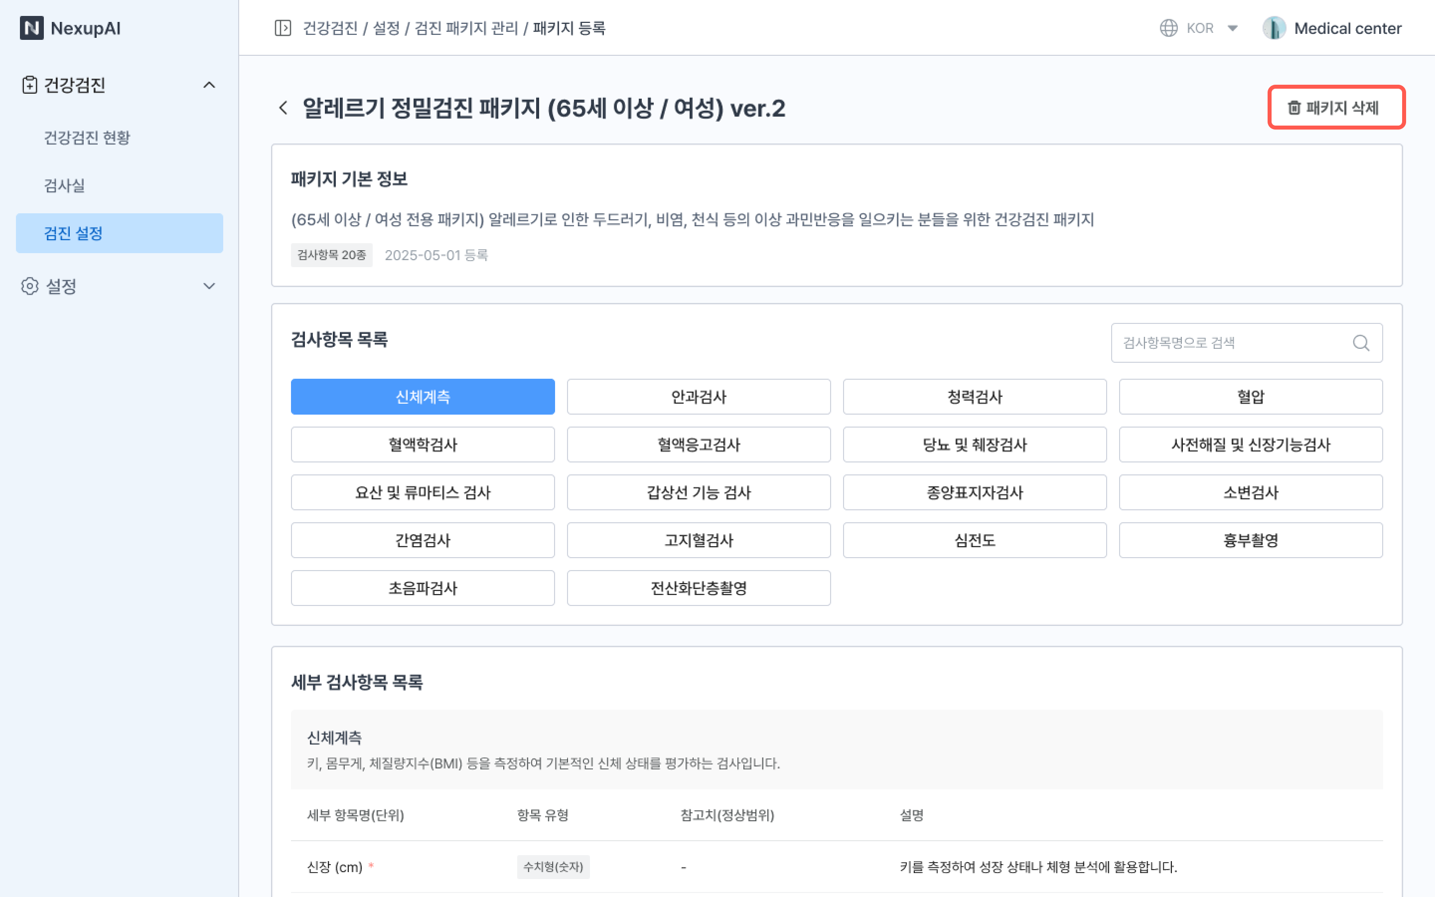1435x897 pixels.
Task: Click the NexupAI logo icon
Action: pos(31,28)
